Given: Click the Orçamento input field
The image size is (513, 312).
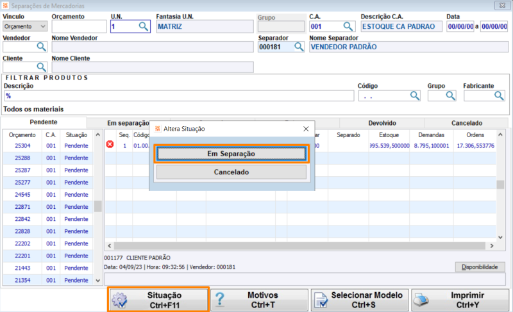Looking at the screenshot, I should point(79,26).
